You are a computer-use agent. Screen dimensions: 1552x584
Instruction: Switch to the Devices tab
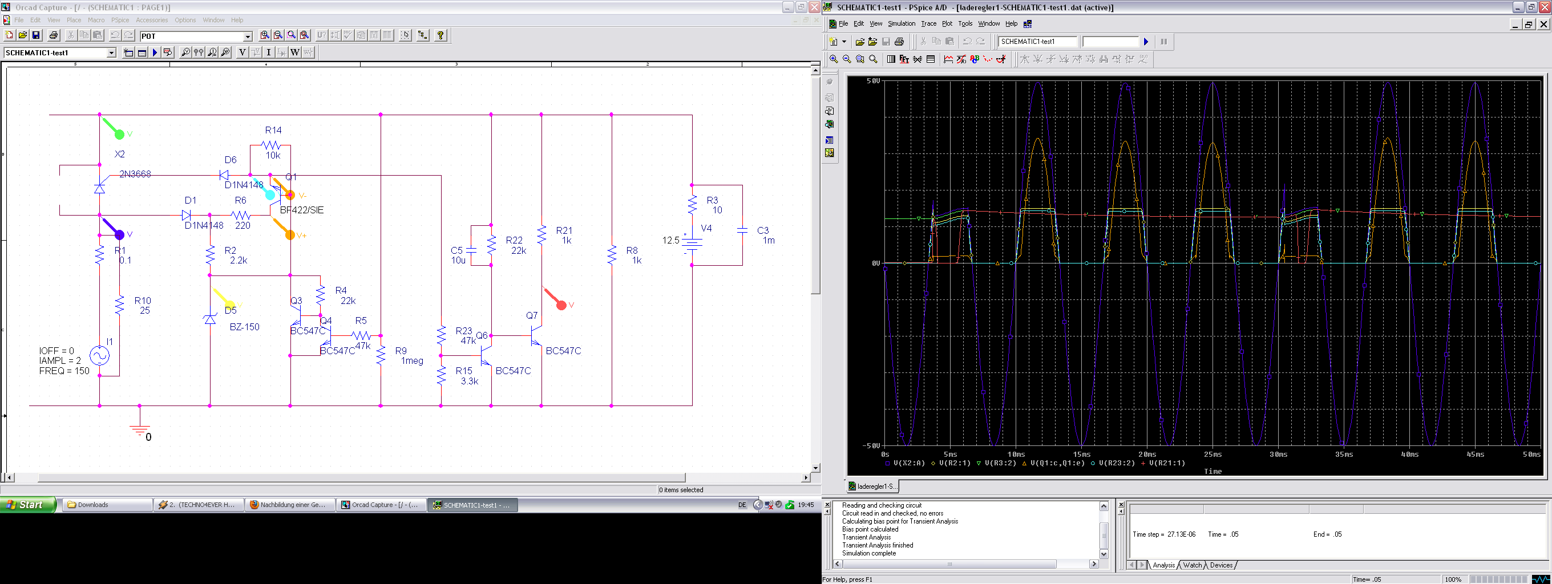pos(1221,565)
